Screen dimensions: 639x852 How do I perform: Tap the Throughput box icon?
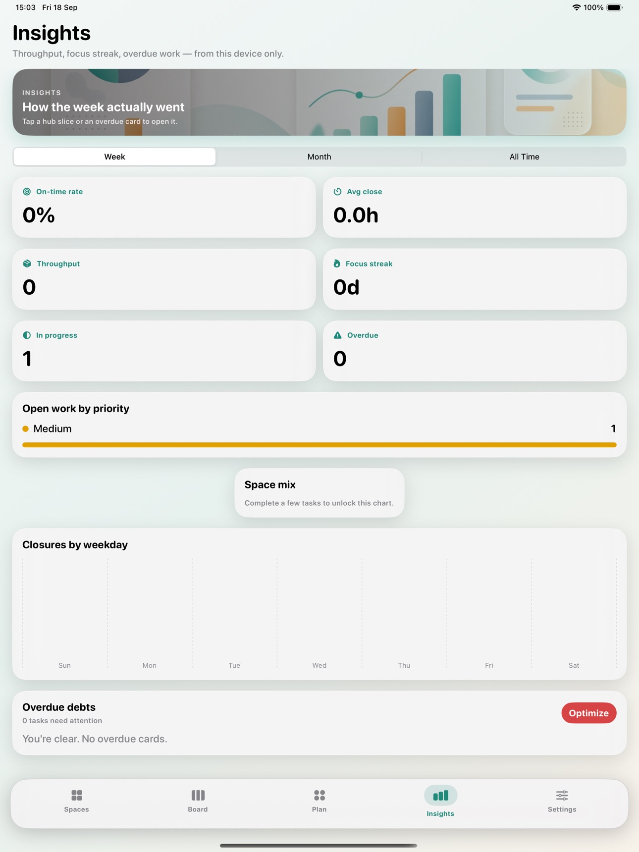(27, 264)
